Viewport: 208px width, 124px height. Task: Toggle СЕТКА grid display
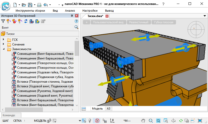[17, 121]
